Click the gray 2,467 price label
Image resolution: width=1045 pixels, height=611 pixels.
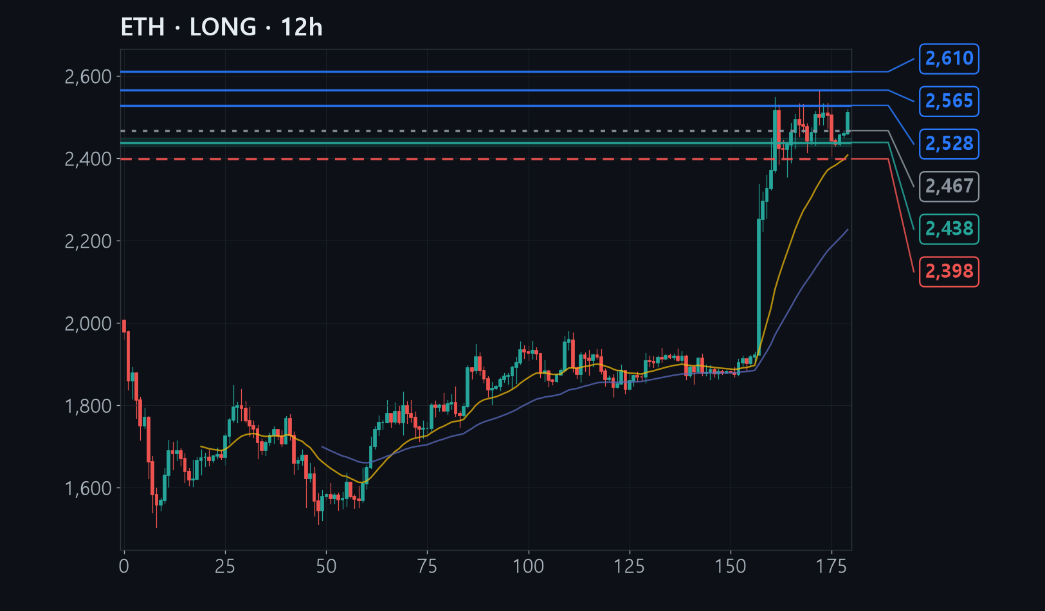pos(949,187)
